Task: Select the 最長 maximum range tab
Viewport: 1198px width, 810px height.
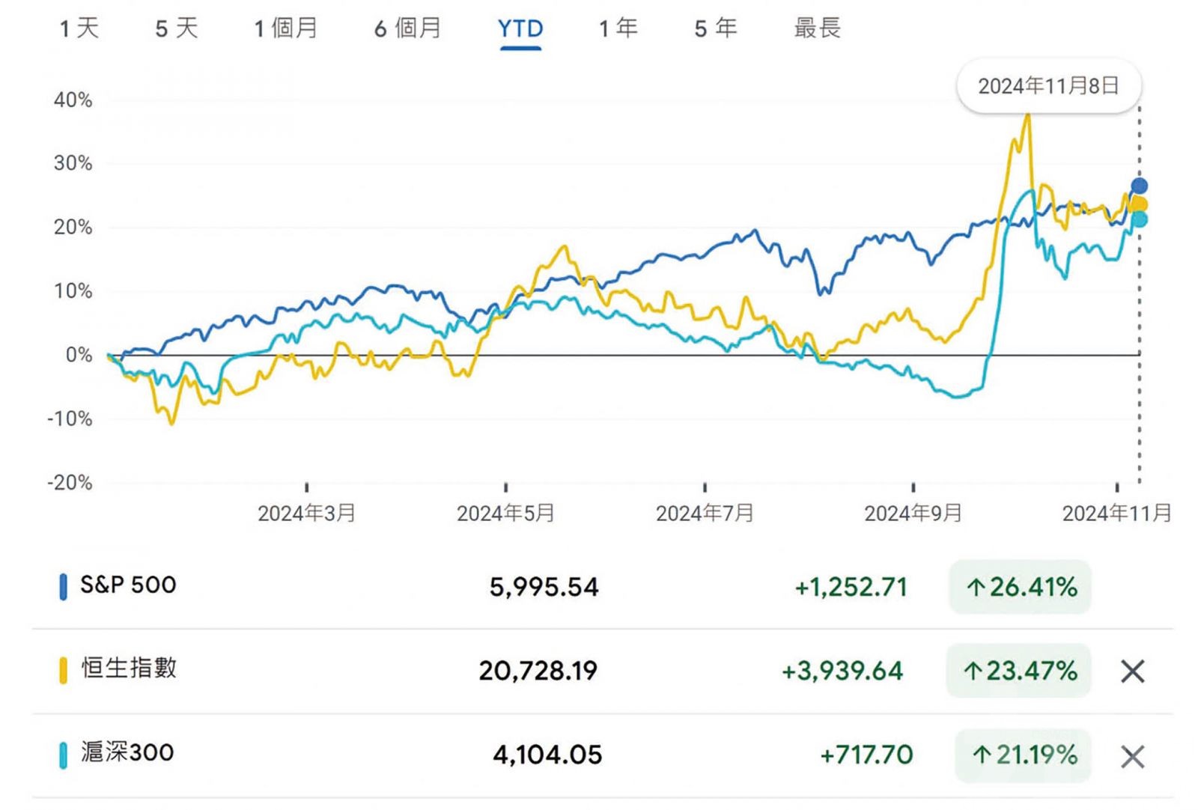Action: click(818, 28)
